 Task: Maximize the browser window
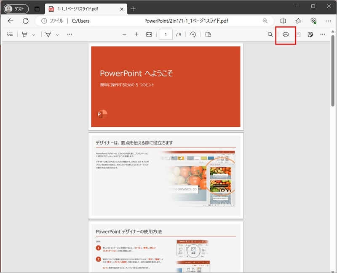tap(313, 6)
